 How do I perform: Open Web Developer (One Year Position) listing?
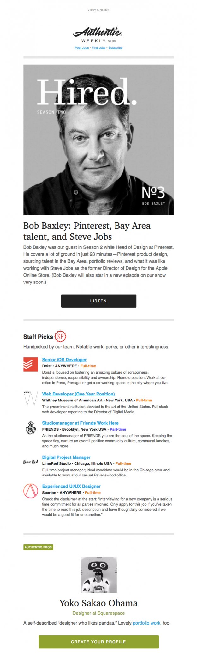[78, 394]
